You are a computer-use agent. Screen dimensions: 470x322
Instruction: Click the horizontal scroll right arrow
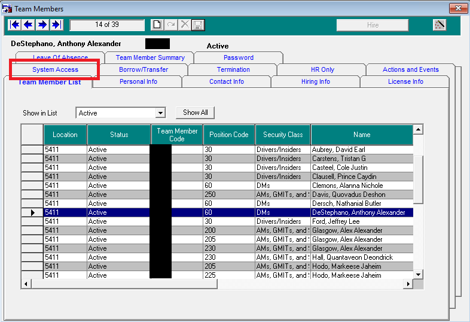tap(408, 284)
